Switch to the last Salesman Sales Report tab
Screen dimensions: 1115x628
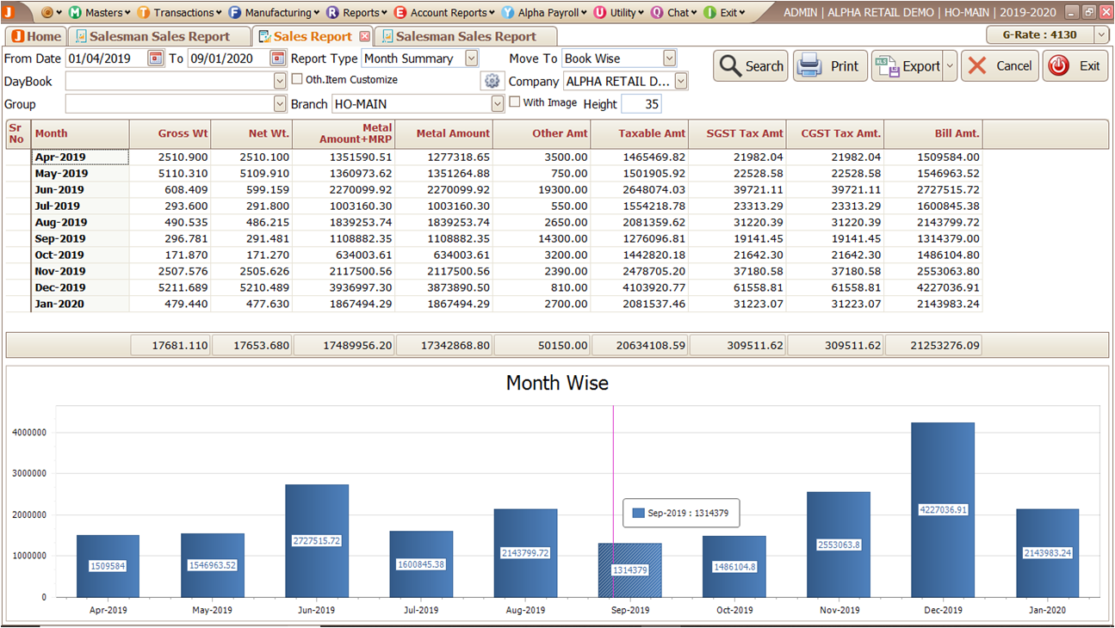(466, 36)
